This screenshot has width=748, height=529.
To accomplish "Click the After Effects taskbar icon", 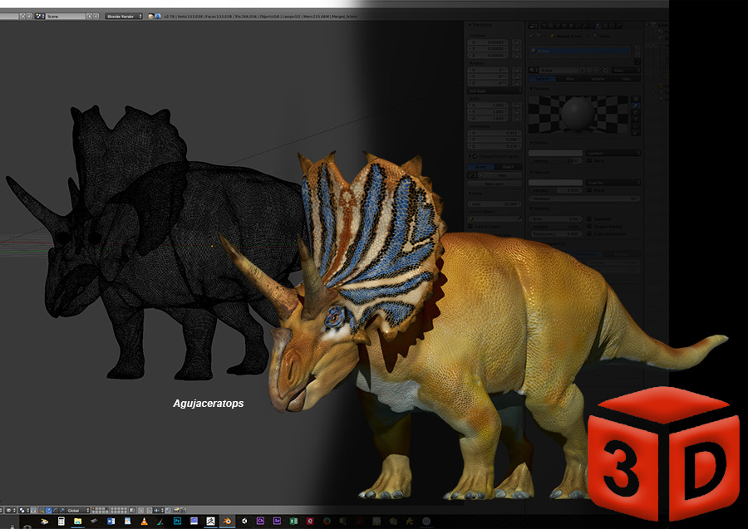I will (x=277, y=521).
